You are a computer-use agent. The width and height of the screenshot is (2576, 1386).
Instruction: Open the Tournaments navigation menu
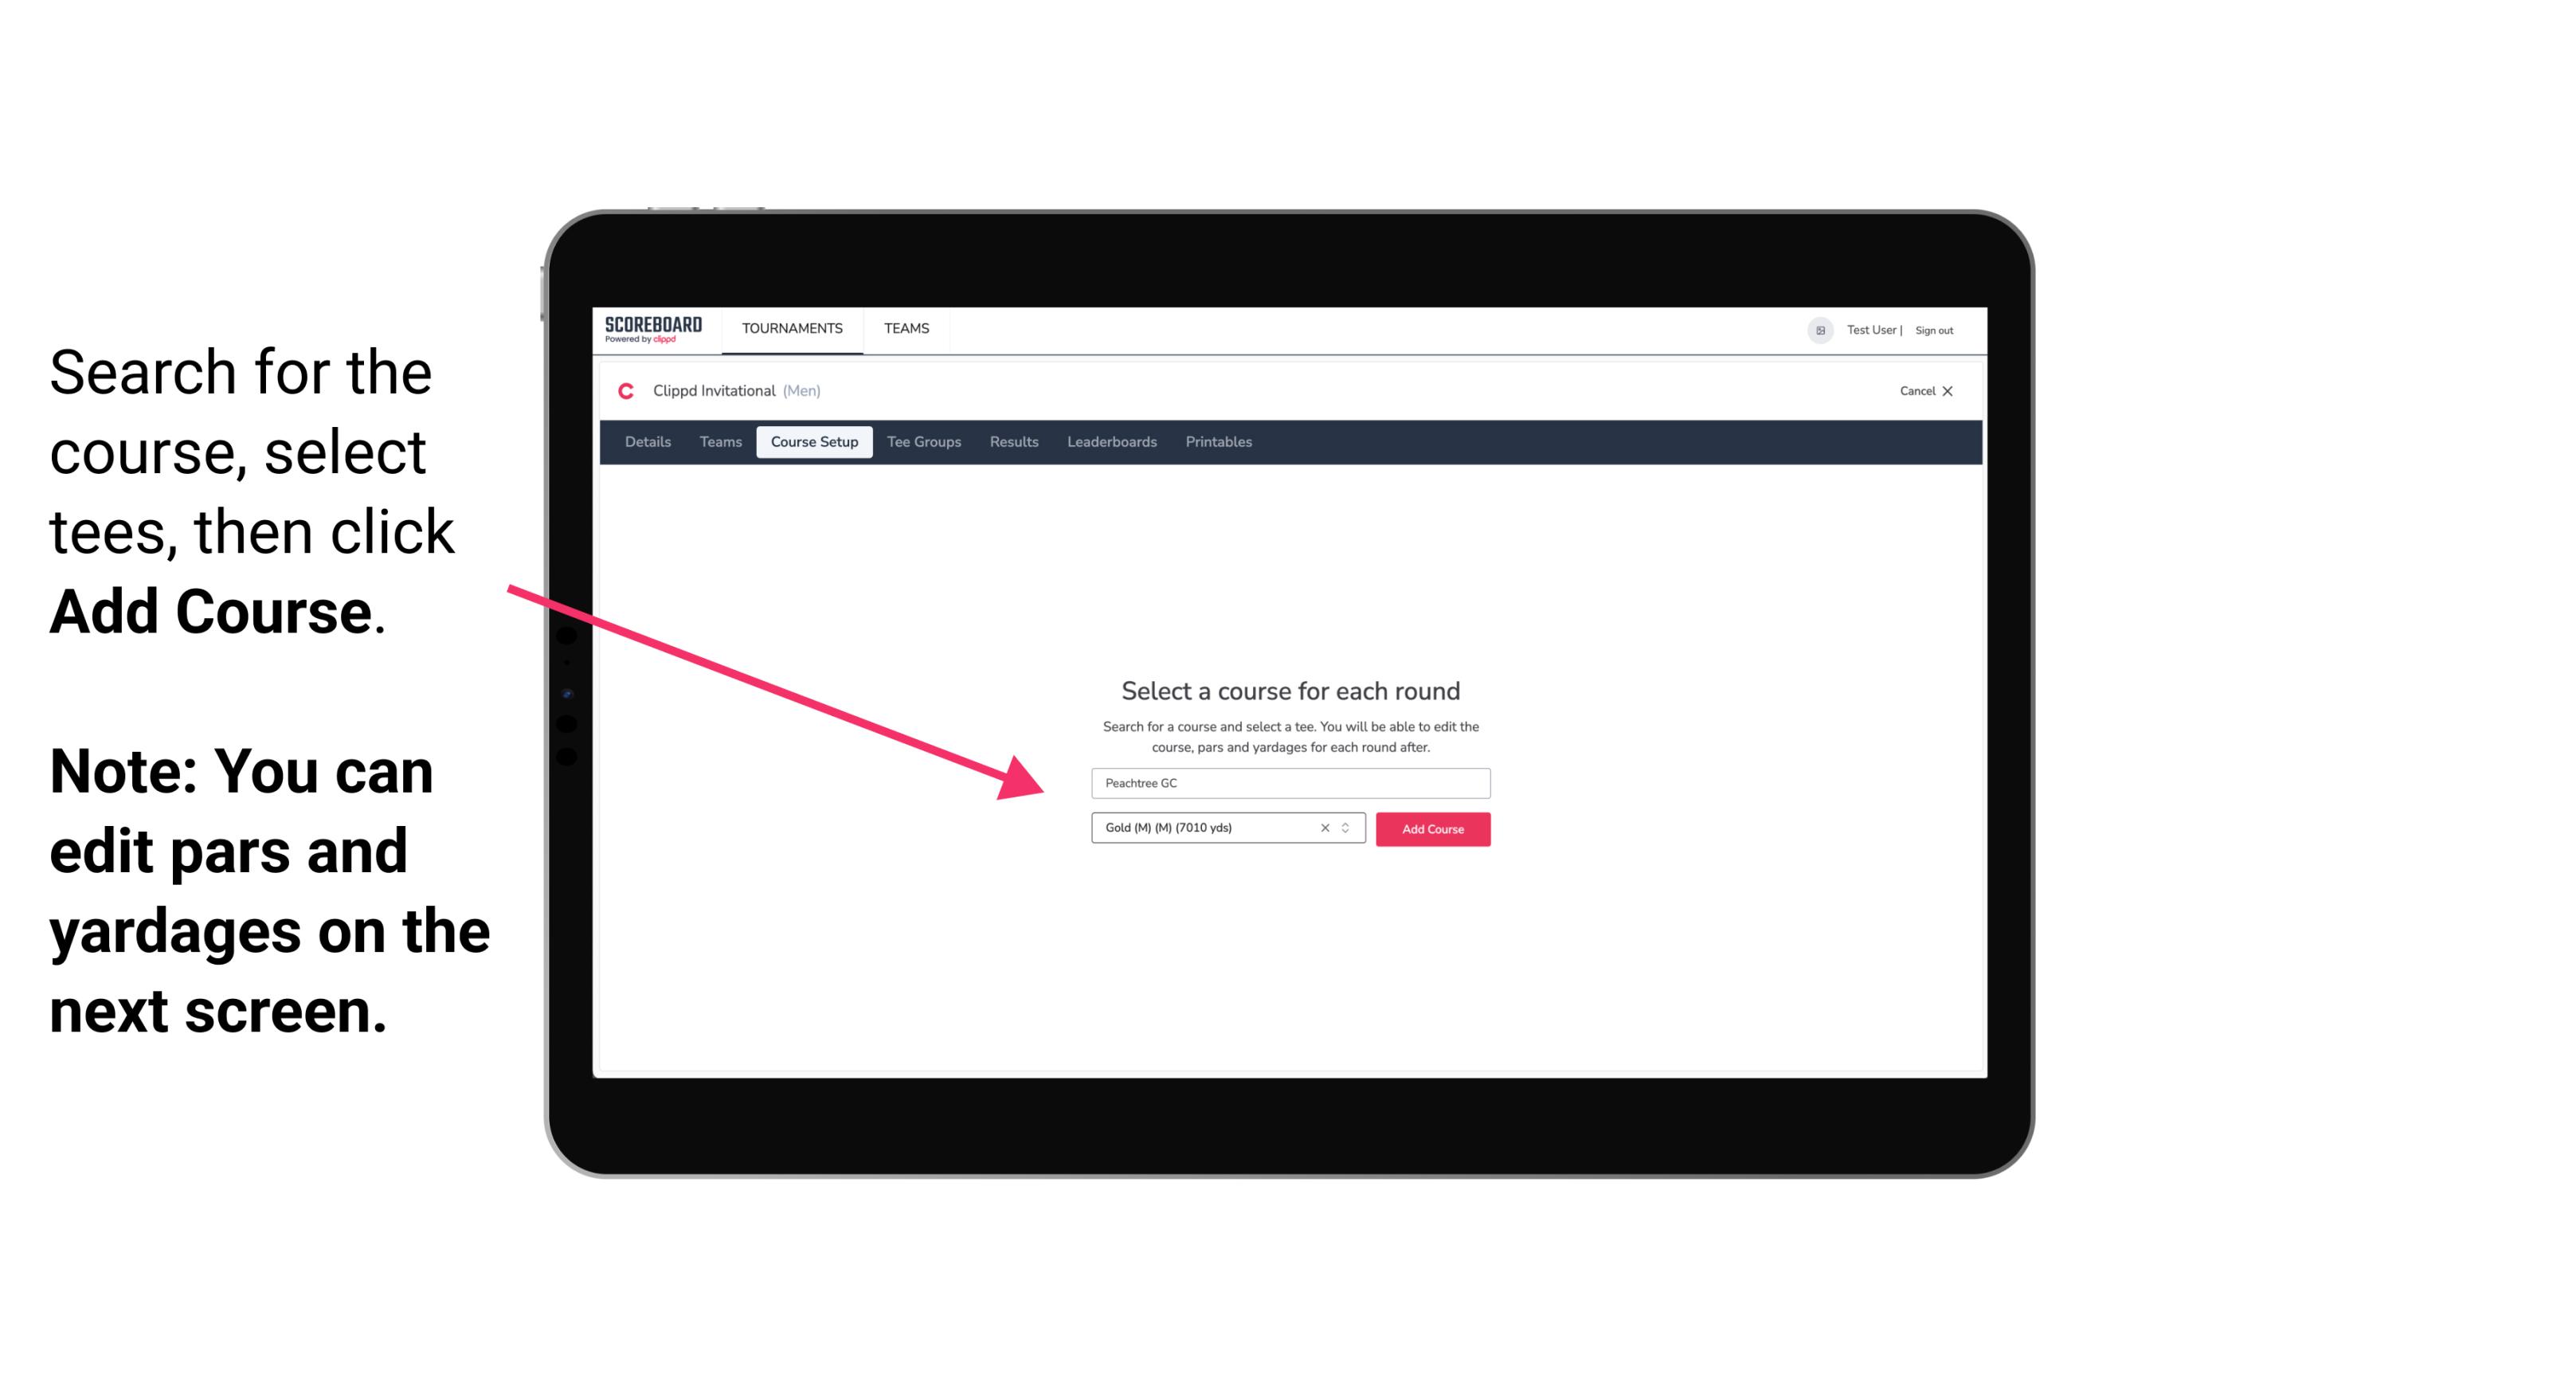790,327
